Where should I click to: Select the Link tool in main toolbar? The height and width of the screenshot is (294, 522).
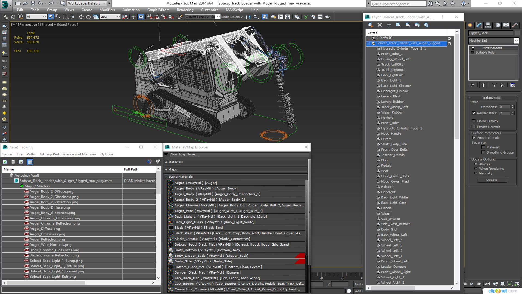point(6,17)
